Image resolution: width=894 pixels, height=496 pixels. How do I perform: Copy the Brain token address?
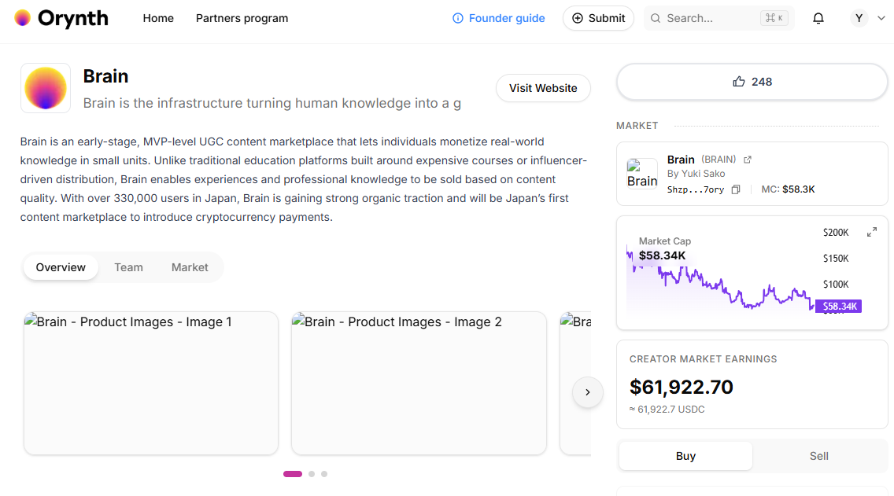point(736,189)
